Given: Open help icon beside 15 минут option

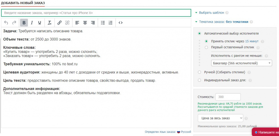Looking at the screenshot, I should [262, 41].
